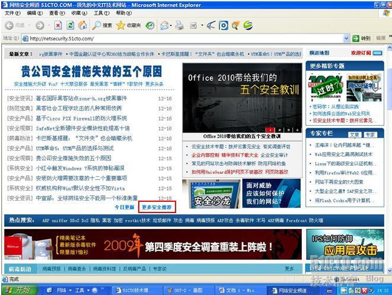The height and width of the screenshot is (295, 392).
Task: Open the 面对威胁 website protection banner
Action: [272, 194]
